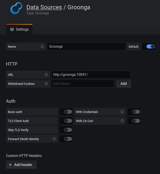Toggle Forward OAuth Identity on
This screenshot has height=174, width=160.
[x=68, y=139]
